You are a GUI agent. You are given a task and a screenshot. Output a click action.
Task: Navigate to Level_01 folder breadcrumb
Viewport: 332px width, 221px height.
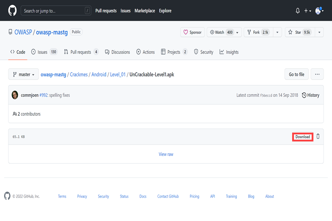click(x=118, y=74)
